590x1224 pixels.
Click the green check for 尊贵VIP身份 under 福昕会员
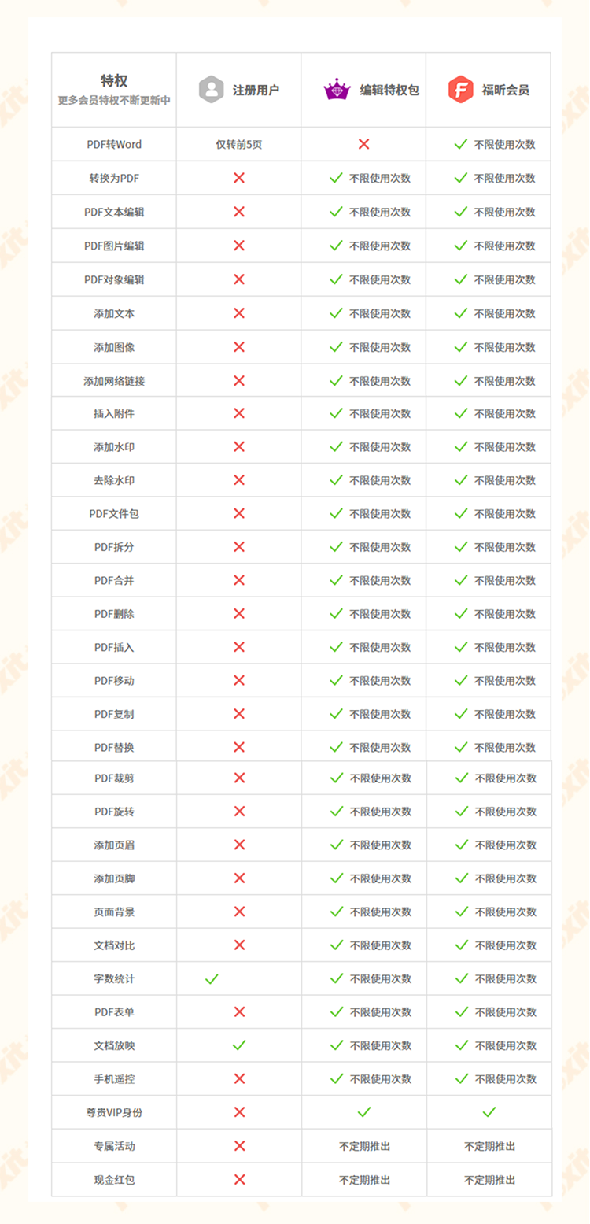pos(489,1112)
